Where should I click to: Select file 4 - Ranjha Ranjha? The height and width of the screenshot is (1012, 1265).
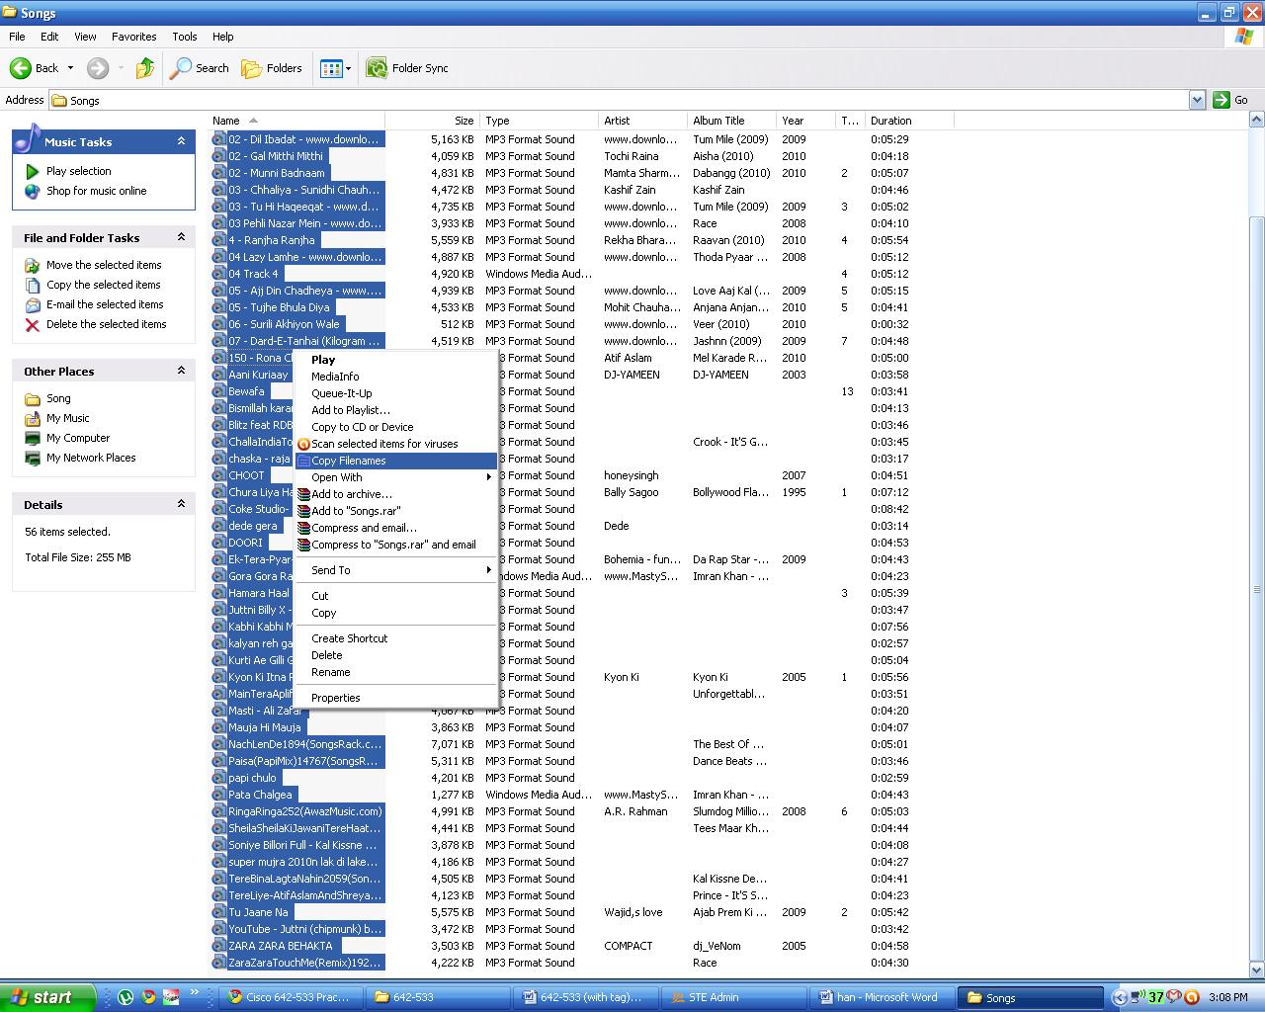(x=273, y=240)
